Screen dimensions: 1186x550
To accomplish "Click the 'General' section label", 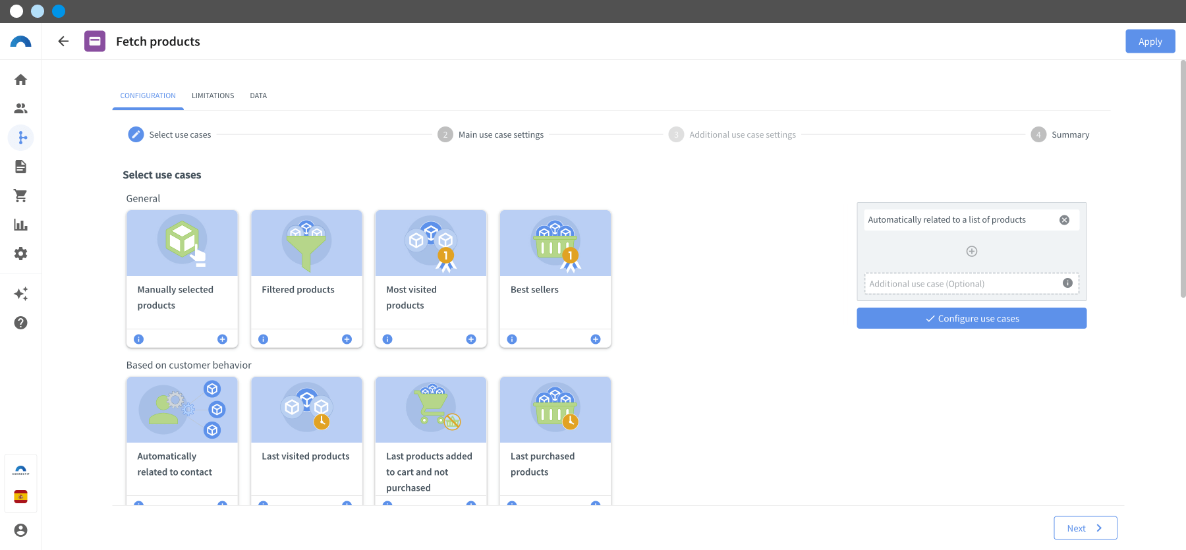I will pyautogui.click(x=143, y=198).
